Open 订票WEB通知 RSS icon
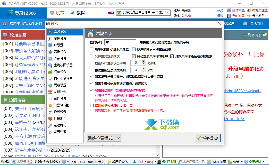 pos(50,105)
